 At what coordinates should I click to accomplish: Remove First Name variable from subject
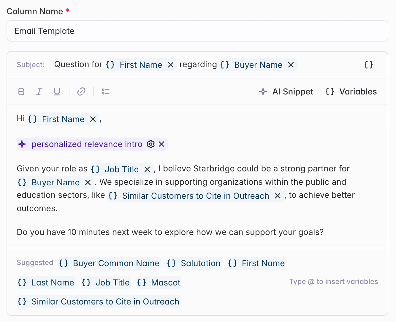(171, 65)
